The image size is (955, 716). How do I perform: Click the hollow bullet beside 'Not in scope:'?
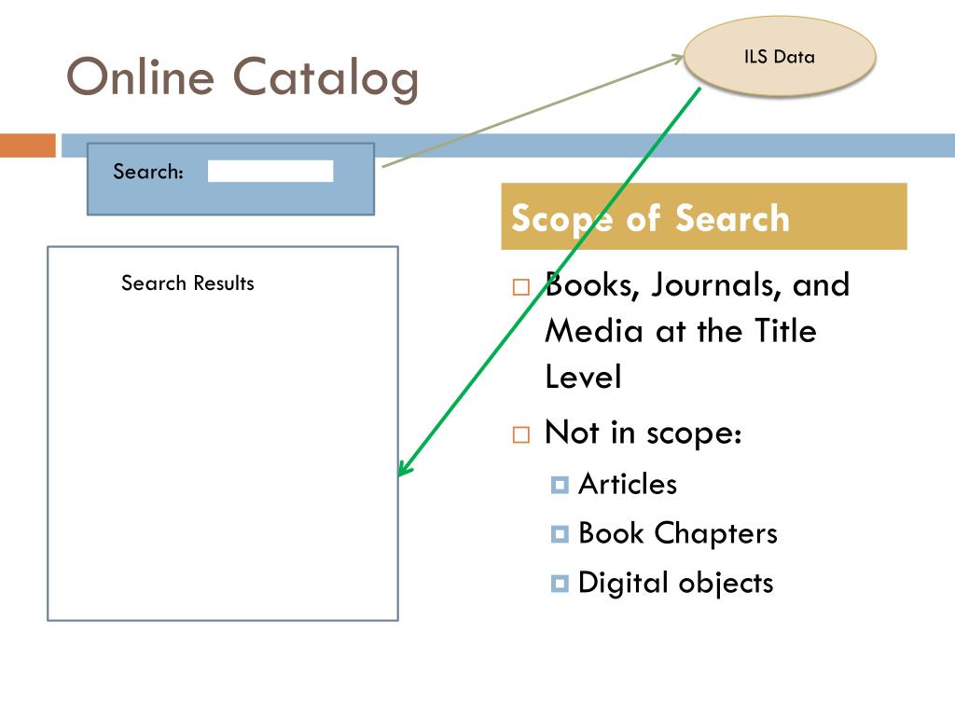[521, 434]
